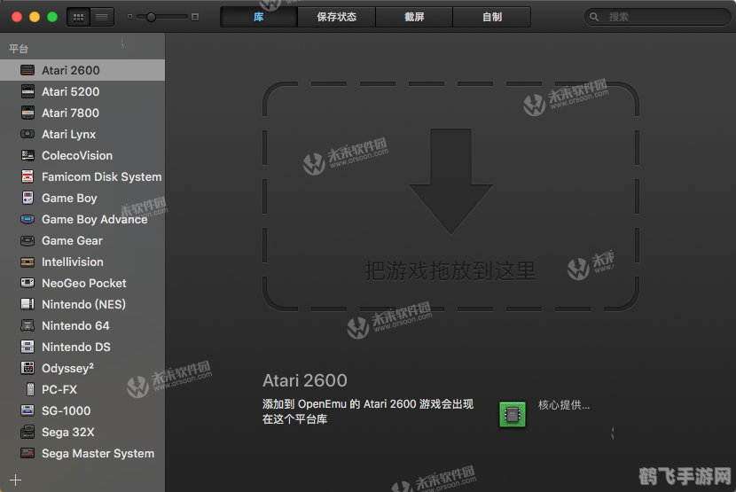This screenshot has height=492, width=736.
Task: Open the 库 (Library) tab
Action: [259, 17]
